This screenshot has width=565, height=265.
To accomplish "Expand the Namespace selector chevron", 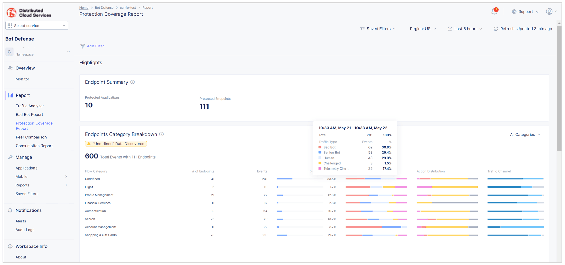I will tap(68, 52).
